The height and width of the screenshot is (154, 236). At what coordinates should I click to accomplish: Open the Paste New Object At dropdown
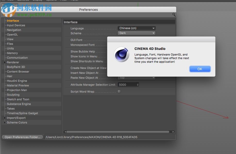point(137,78)
